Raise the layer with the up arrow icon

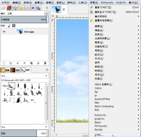[18, 63]
